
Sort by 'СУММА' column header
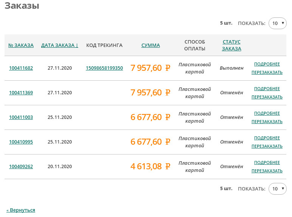(x=151, y=45)
